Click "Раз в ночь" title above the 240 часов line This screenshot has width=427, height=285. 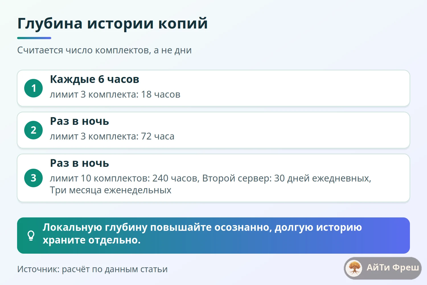79,163
